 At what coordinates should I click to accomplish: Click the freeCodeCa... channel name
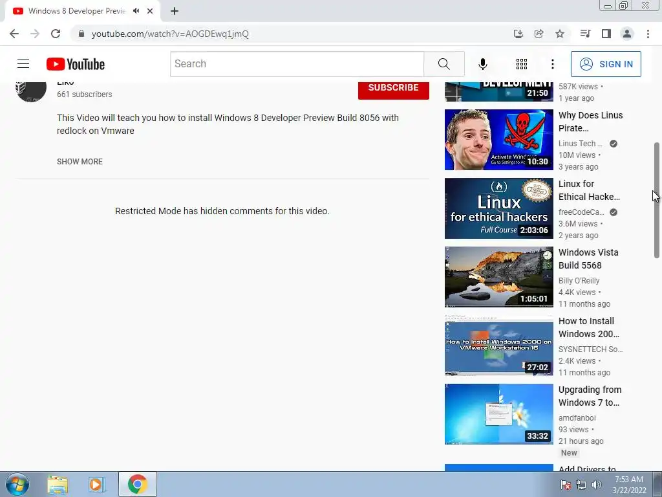[x=581, y=212]
